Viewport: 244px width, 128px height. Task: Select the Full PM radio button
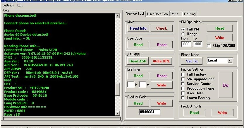[183, 29]
